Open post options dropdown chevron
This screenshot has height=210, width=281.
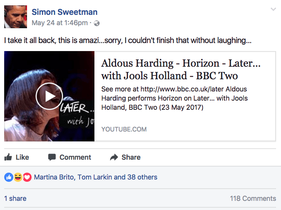pos(273,10)
